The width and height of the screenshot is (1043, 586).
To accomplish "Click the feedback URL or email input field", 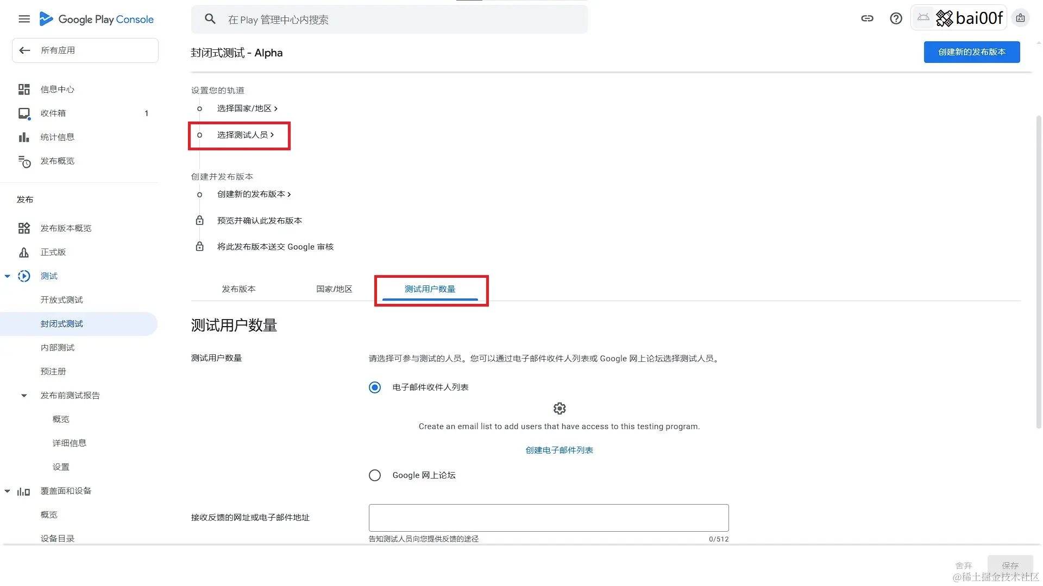I will point(548,518).
